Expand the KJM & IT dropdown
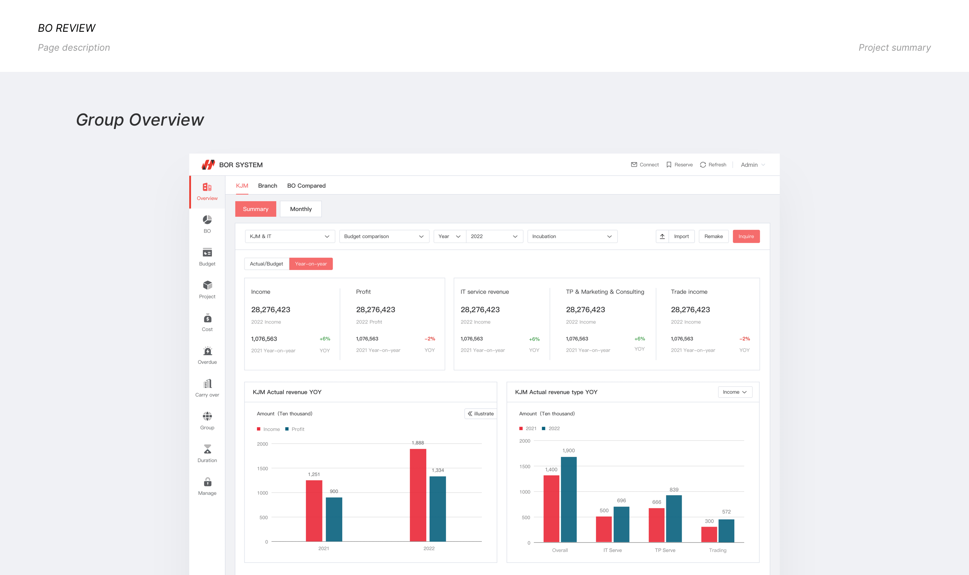 tap(290, 236)
